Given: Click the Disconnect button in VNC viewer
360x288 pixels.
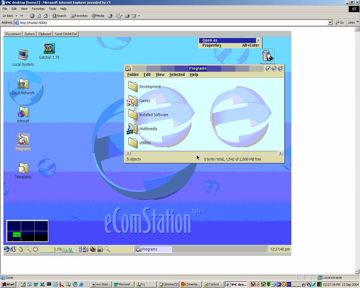Looking at the screenshot, I should (13, 34).
